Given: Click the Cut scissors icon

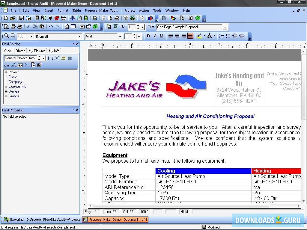Looking at the screenshot, I should click(28, 26).
